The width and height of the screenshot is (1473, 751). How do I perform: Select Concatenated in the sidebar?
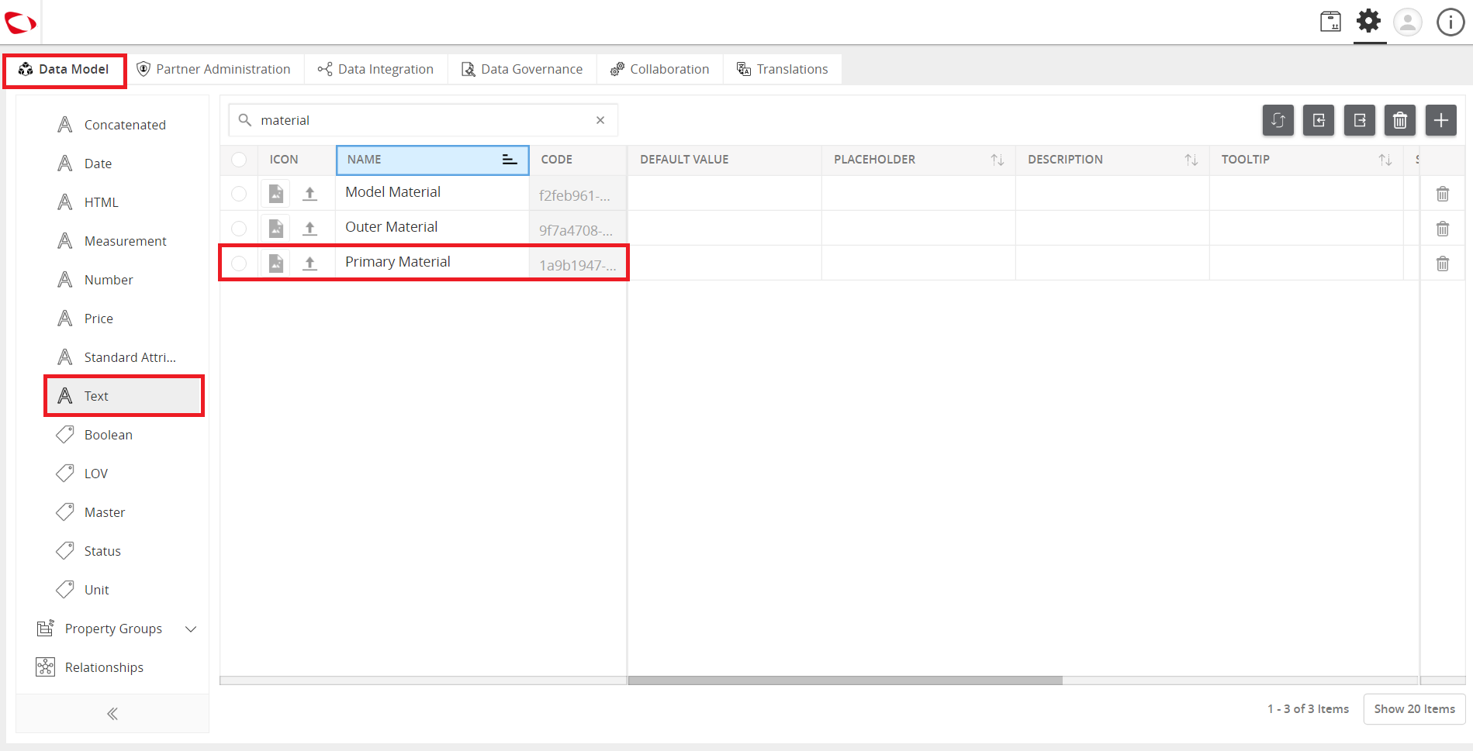tap(124, 125)
